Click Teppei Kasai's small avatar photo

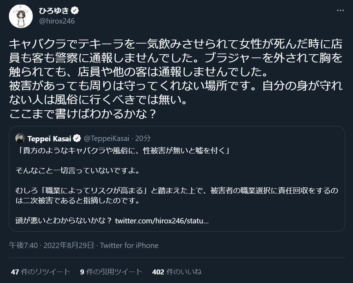(20, 138)
